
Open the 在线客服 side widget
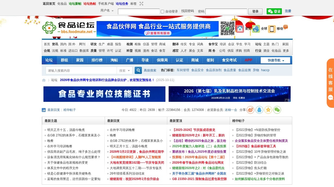(x=330, y=83)
